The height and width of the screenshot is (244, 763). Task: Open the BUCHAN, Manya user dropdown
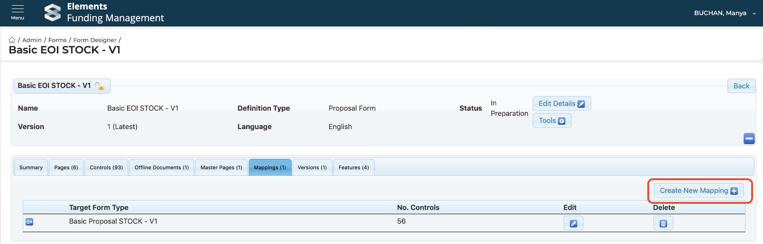point(724,13)
